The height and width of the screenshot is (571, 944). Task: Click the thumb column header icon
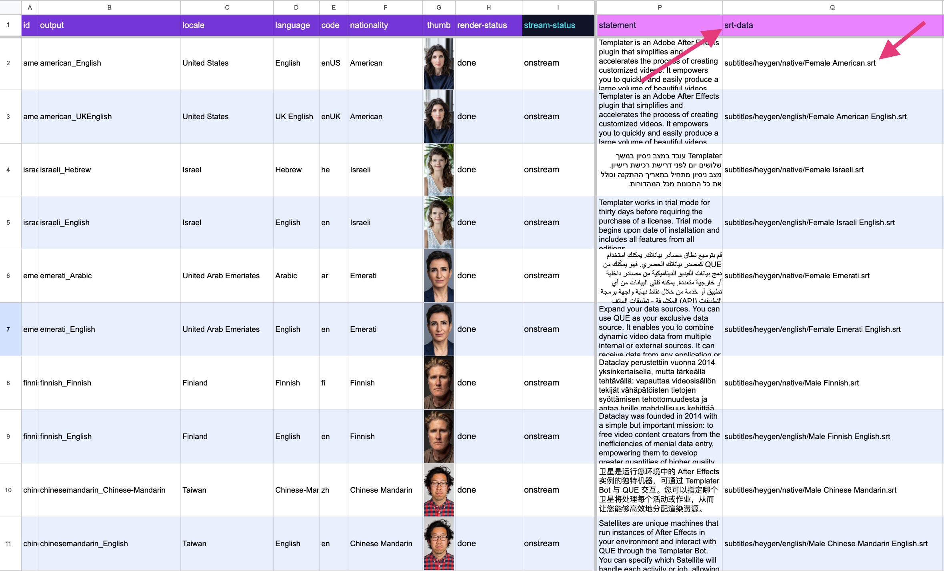point(438,26)
